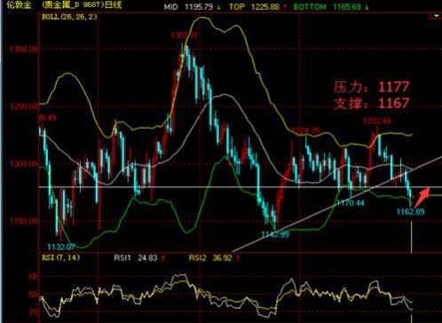Click the dropdown arrow at top-right corner
Image resolution: width=442 pixels, height=323 pixels.
point(436,16)
